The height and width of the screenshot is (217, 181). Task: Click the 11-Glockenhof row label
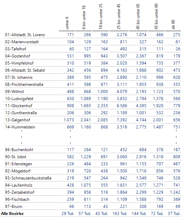coord(19,106)
